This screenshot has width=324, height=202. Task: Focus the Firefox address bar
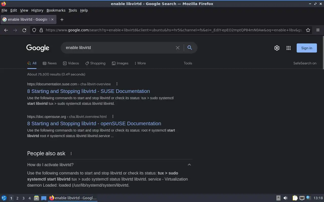174,30
